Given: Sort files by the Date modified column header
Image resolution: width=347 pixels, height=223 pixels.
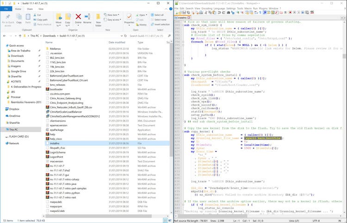Looking at the screenshot, I should click(x=117, y=42).
